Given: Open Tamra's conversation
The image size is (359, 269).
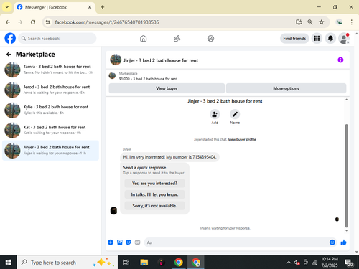Looking at the screenshot, I should (50, 70).
